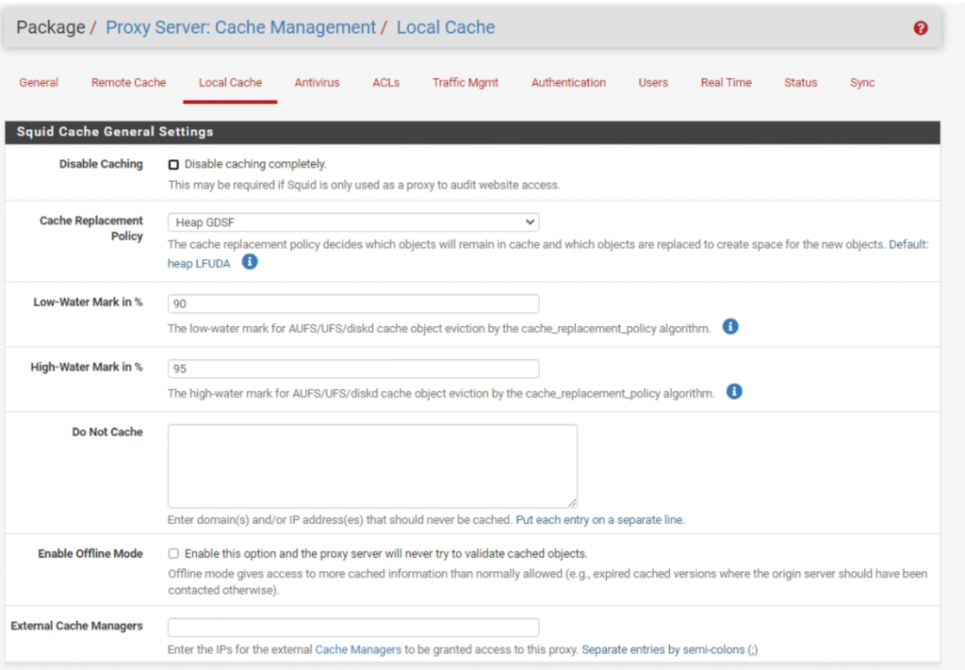Click info icon next to High-Water Mark description
Image resolution: width=965 pixels, height=670 pixels.
pyautogui.click(x=734, y=391)
